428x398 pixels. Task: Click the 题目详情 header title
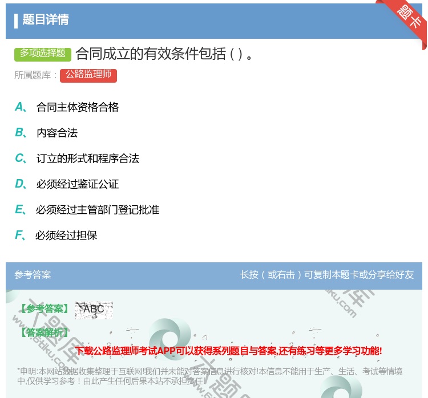tap(46, 19)
